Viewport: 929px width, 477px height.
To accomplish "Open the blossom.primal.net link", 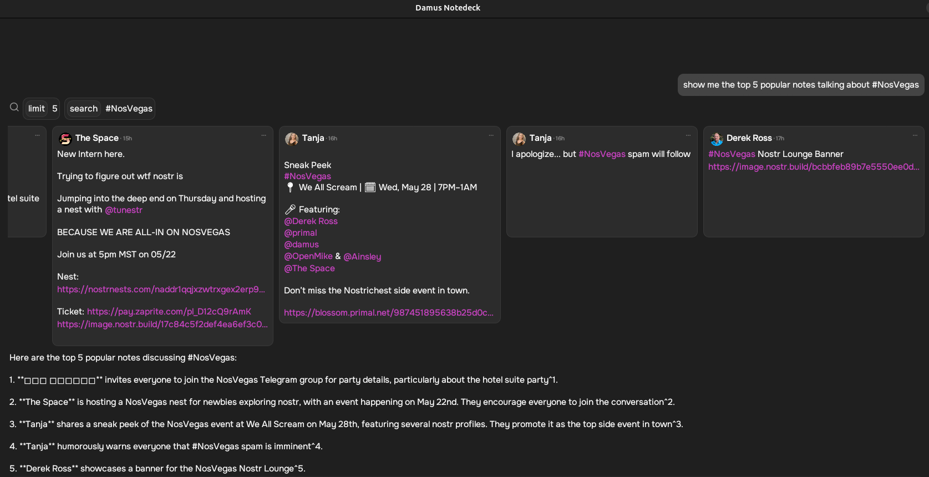I will point(389,313).
